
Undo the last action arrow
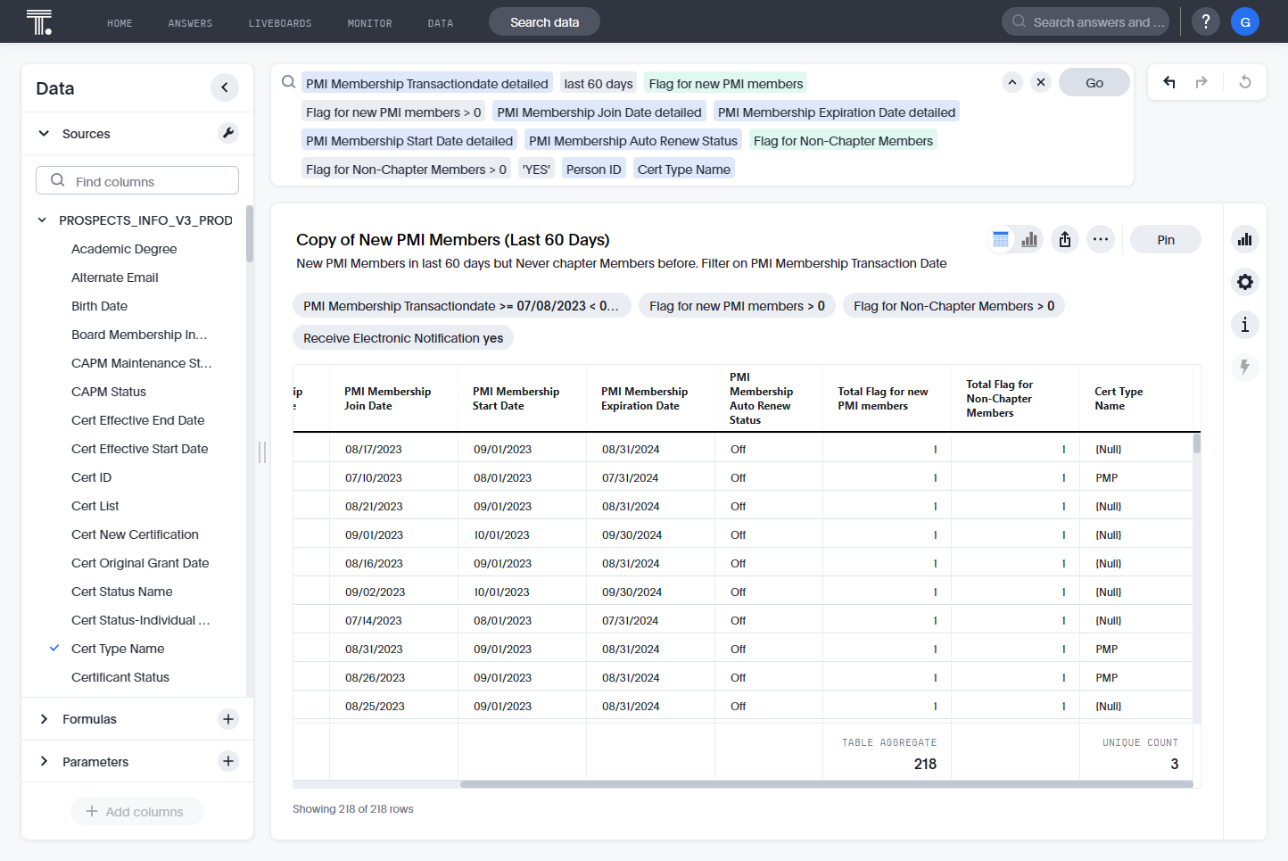tap(1169, 82)
